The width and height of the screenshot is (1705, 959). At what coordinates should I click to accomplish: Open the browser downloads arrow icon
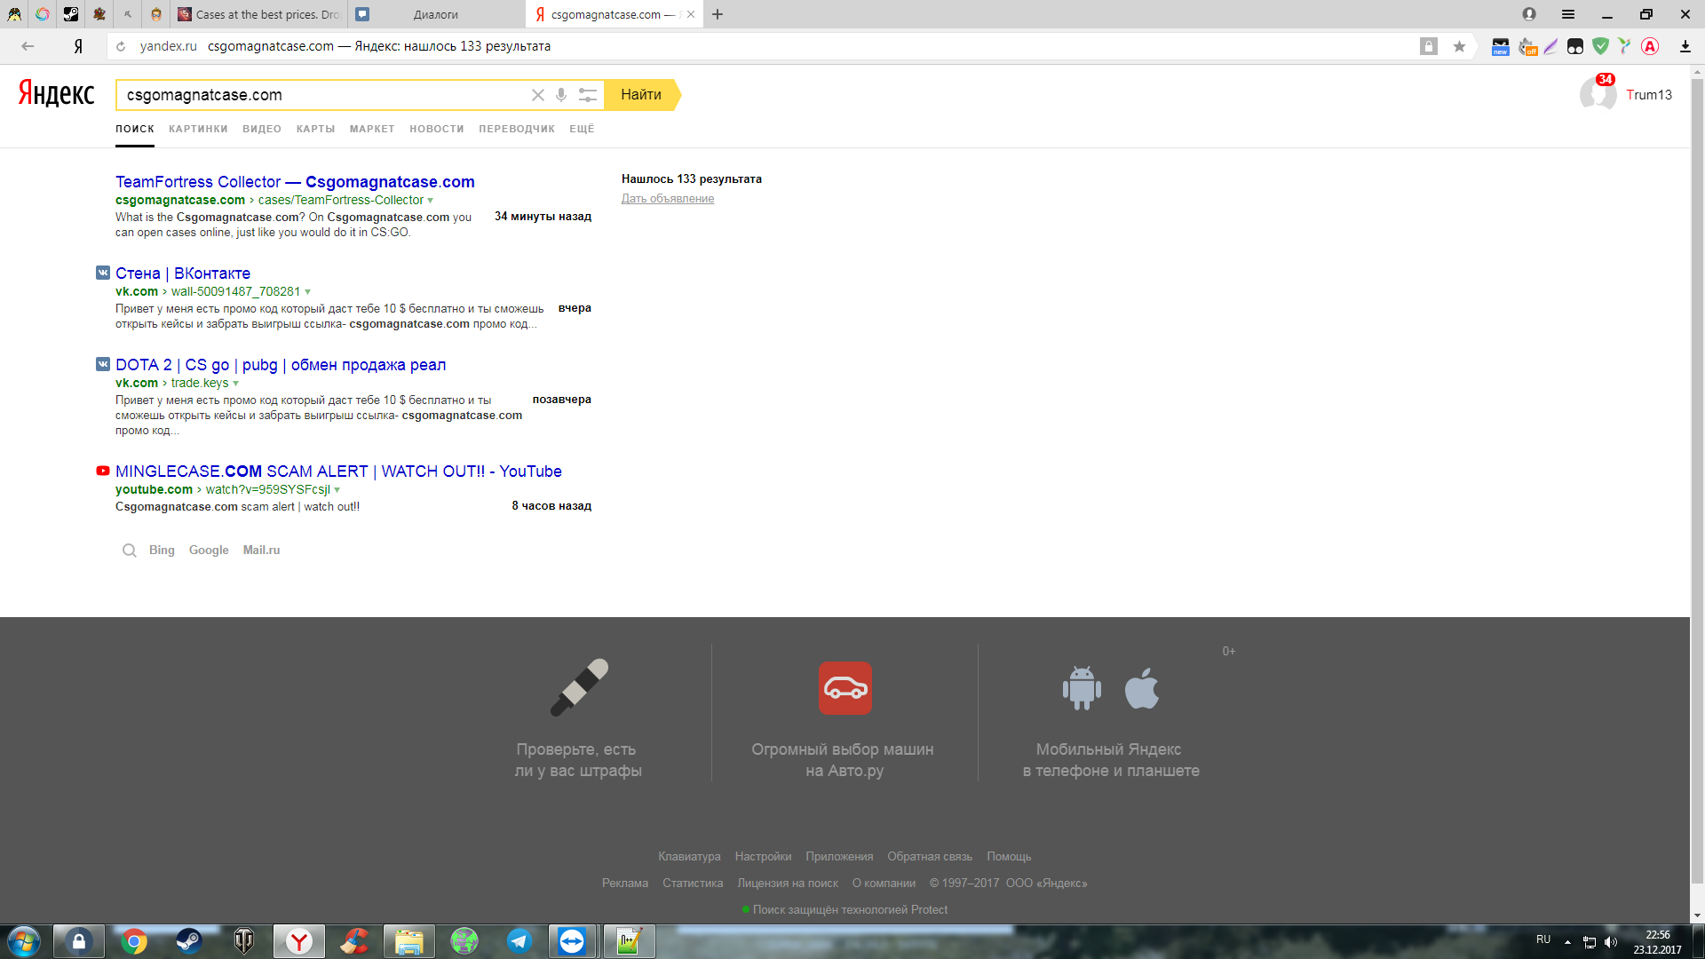click(1685, 46)
